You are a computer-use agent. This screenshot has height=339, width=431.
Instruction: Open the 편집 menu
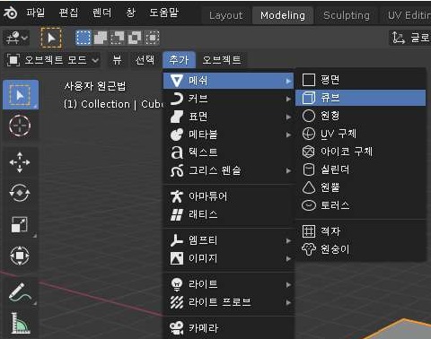pyautogui.click(x=68, y=13)
